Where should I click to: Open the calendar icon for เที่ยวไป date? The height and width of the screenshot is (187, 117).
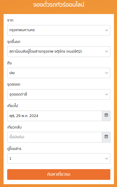106,116
